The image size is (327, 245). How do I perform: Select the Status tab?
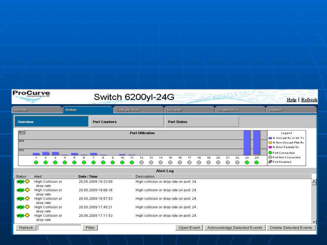point(88,110)
